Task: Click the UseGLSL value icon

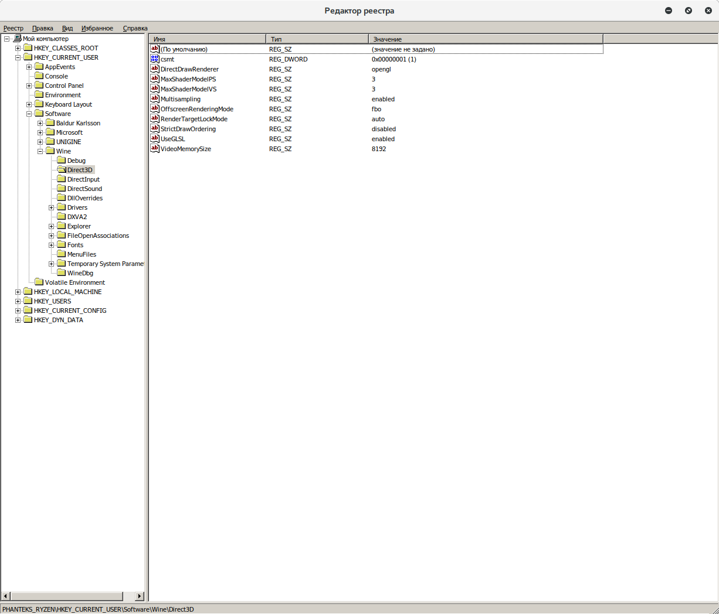Action: click(x=155, y=139)
